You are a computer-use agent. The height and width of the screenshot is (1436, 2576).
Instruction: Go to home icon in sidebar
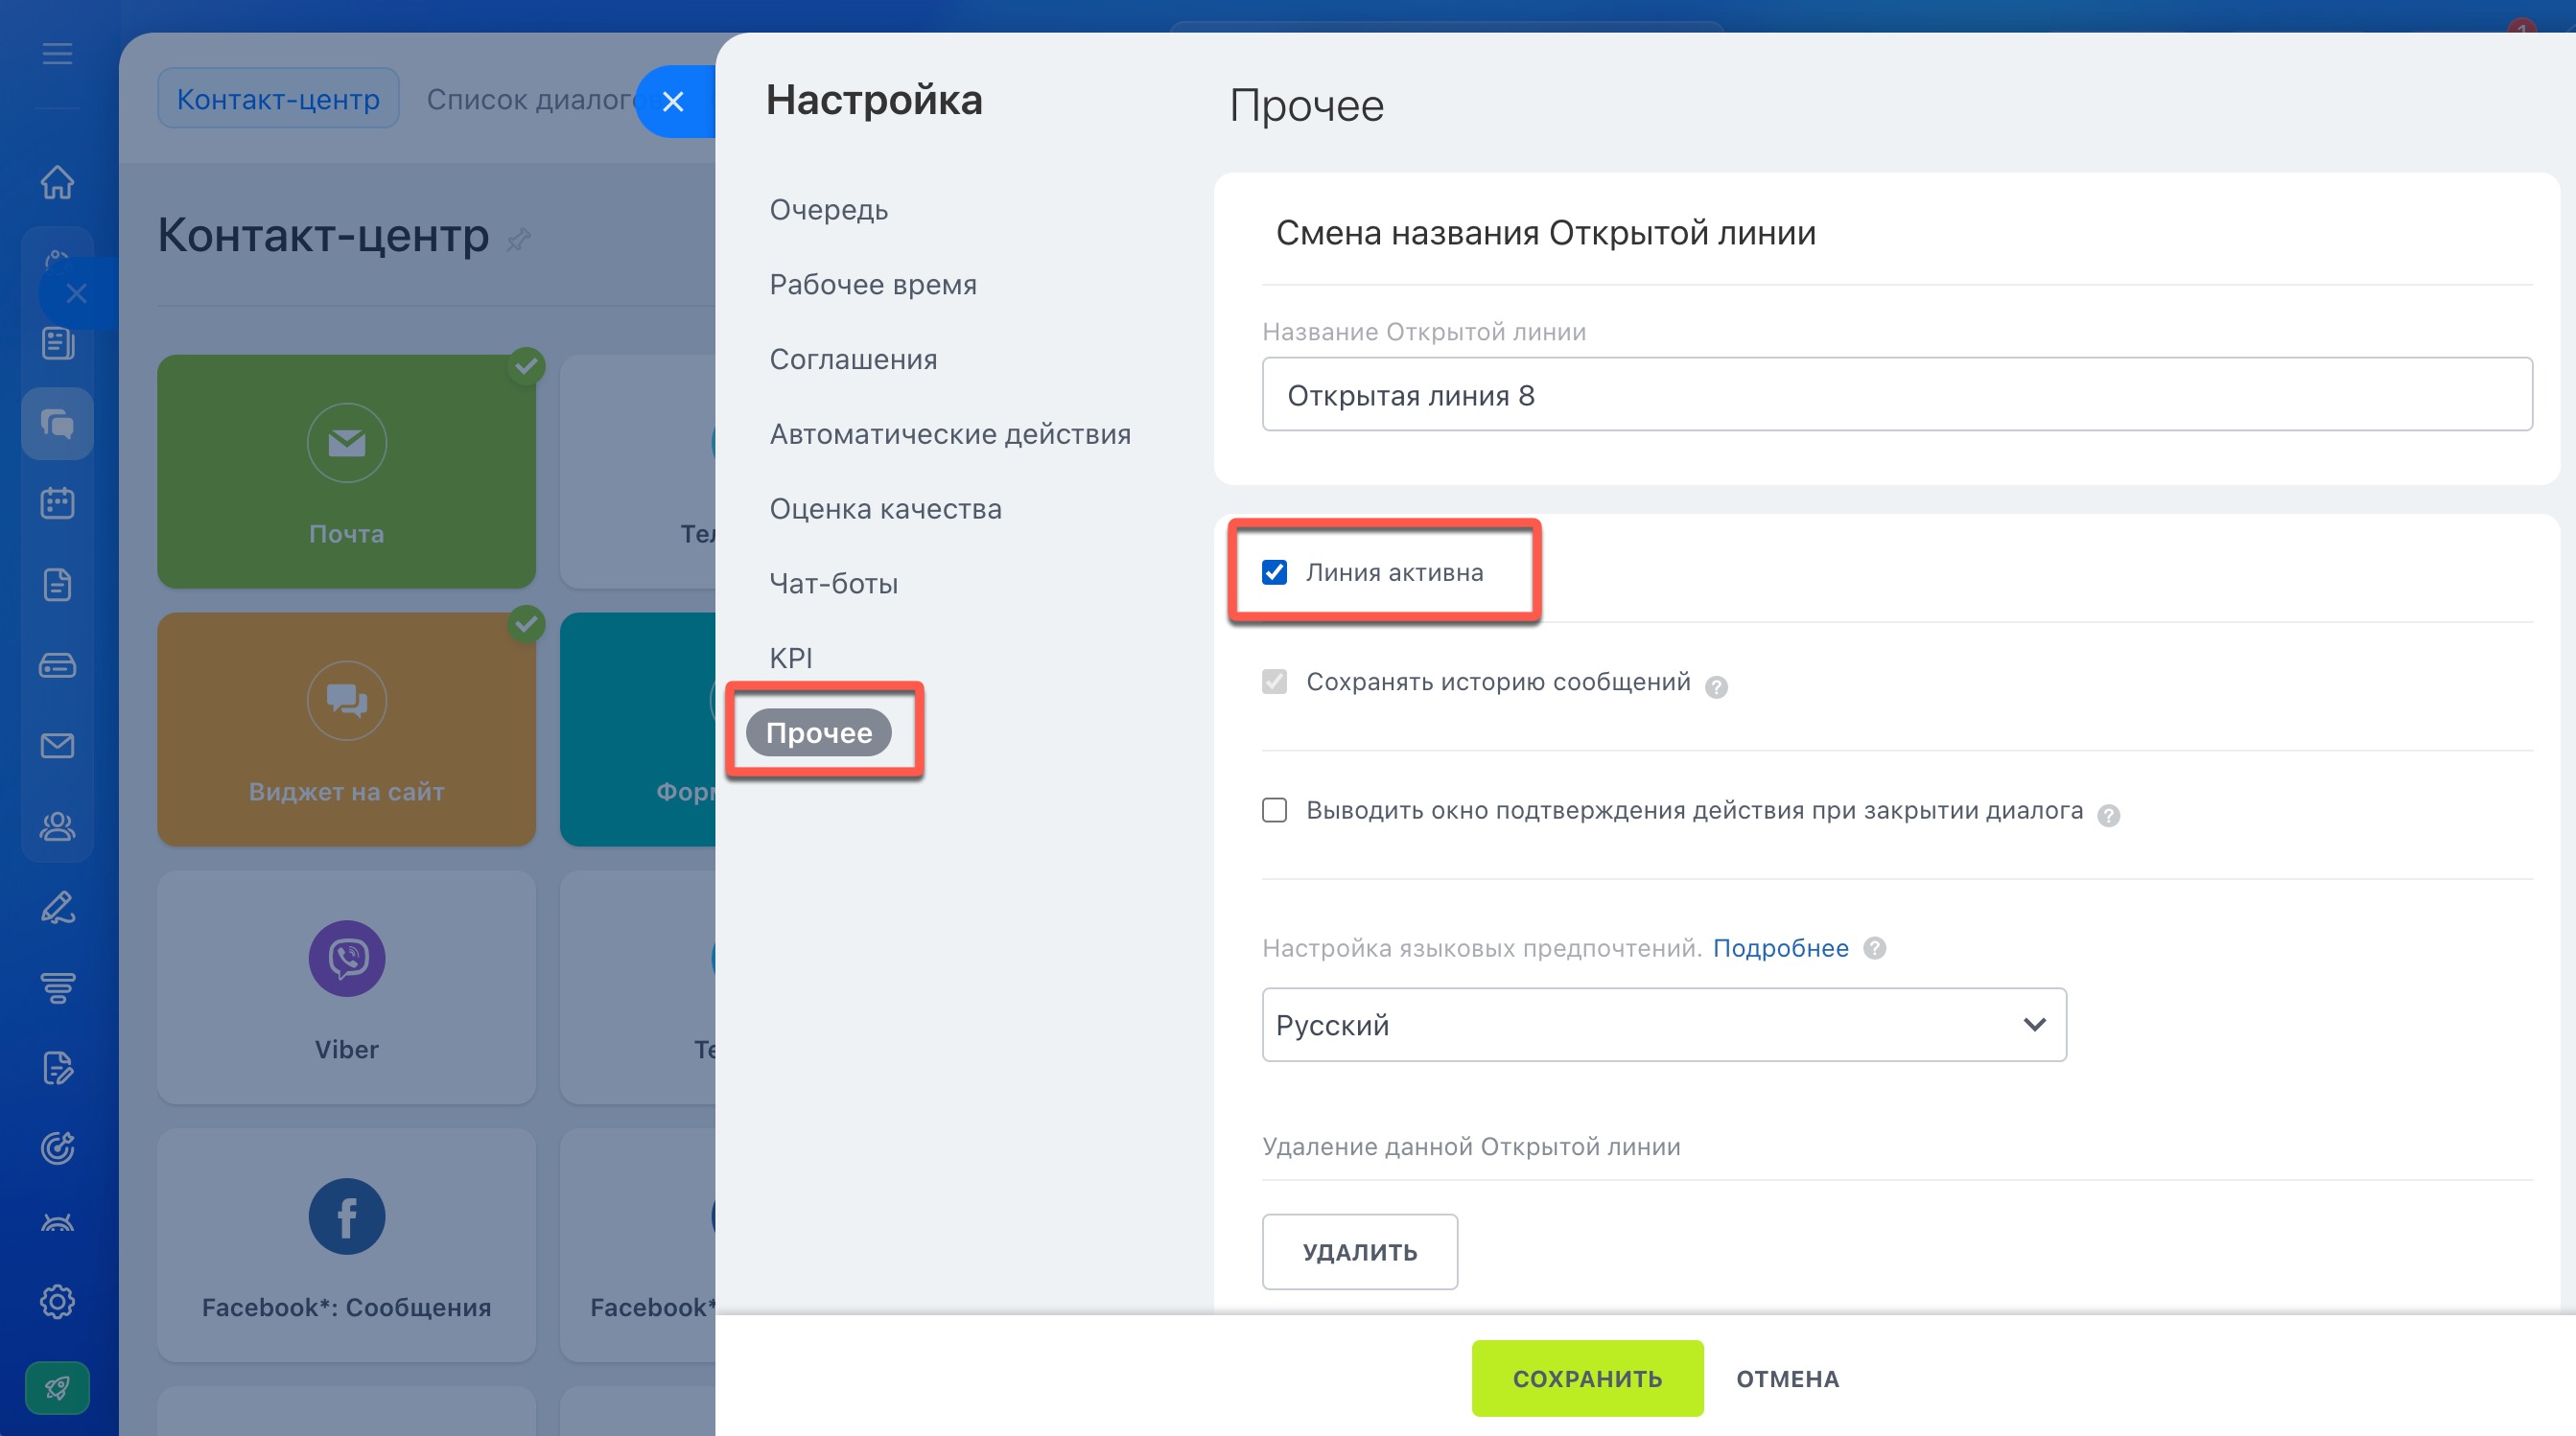[x=57, y=182]
